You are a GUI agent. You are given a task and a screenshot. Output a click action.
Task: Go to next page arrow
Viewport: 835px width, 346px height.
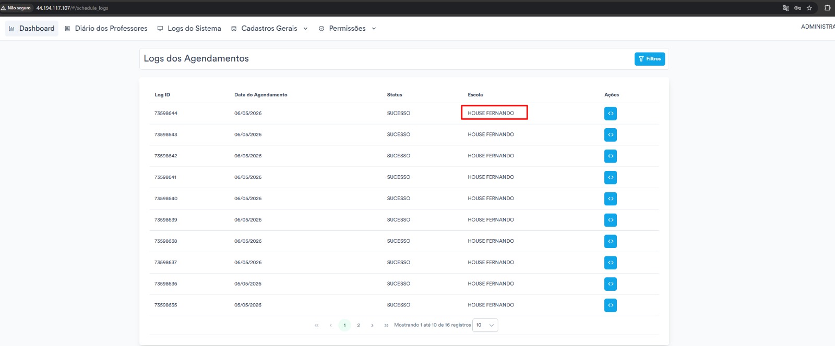coord(372,325)
